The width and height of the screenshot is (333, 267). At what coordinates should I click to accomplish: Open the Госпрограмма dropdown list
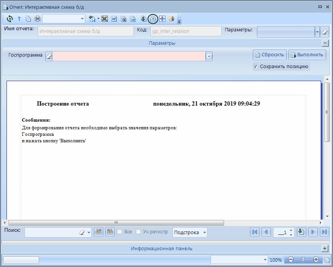pyautogui.click(x=209, y=56)
